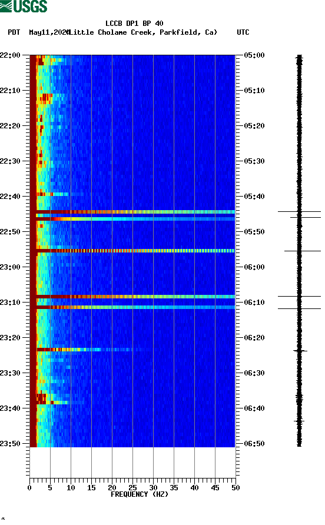
Task: Click the '05:00' UTC time label
Action: tap(254, 55)
